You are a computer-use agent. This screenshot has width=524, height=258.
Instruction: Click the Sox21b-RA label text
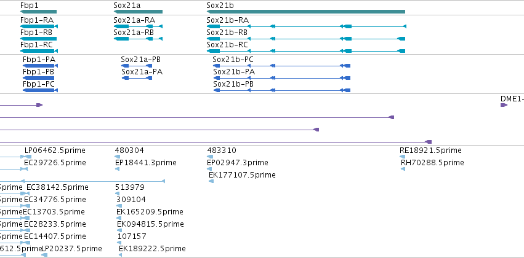tap(228, 20)
